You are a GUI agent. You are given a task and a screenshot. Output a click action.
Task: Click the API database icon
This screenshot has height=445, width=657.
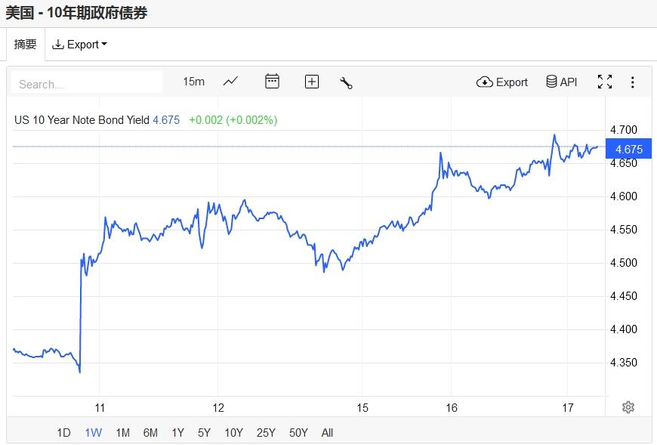(561, 82)
